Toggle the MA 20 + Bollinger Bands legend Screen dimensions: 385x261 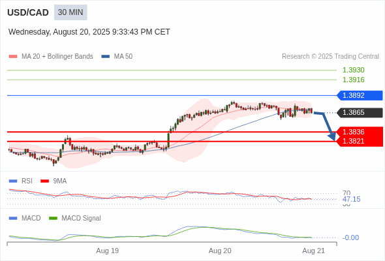pyautogui.click(x=51, y=57)
